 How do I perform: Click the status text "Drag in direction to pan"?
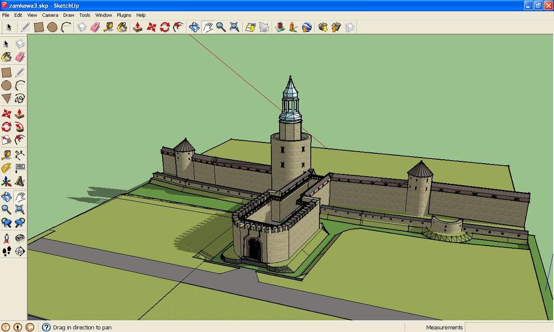pos(82,328)
